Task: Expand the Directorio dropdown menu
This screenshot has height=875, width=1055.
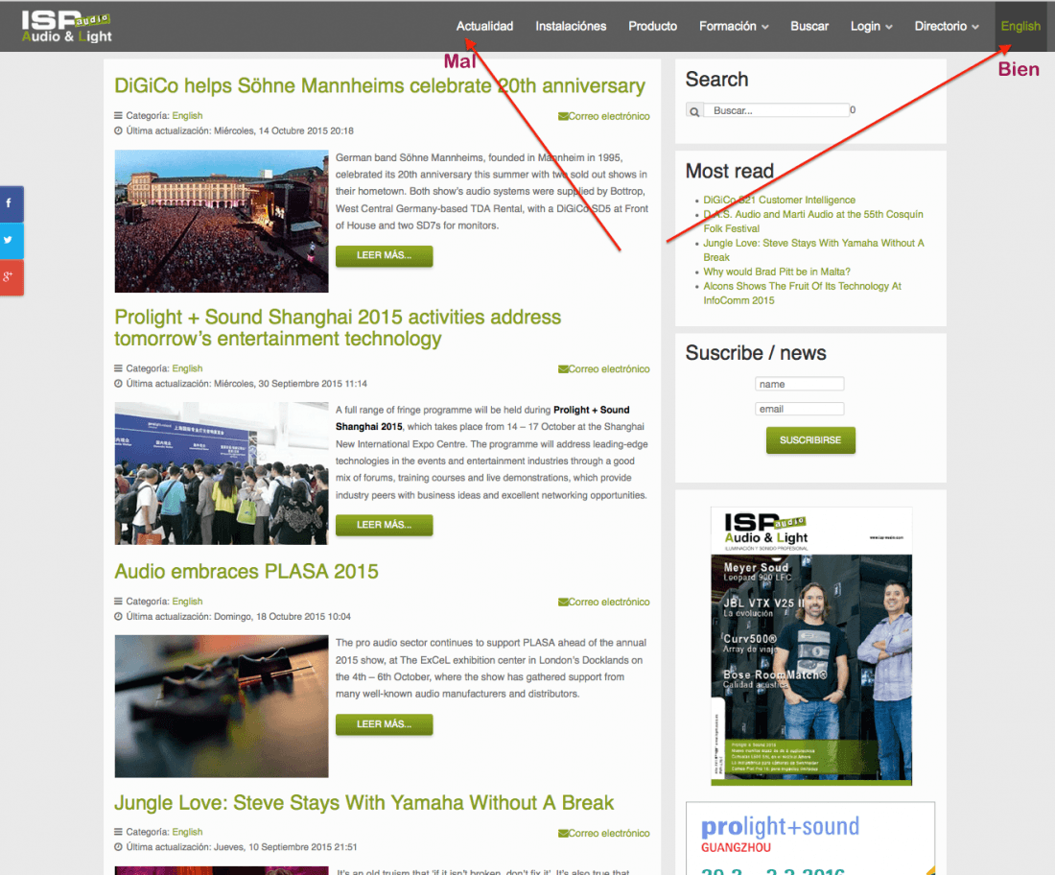Action: tap(946, 26)
